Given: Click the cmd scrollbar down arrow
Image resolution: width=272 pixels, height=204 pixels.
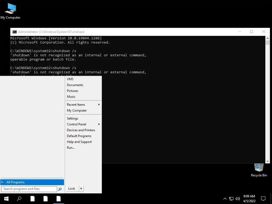Looking at the screenshot, I should click(x=267, y=161).
